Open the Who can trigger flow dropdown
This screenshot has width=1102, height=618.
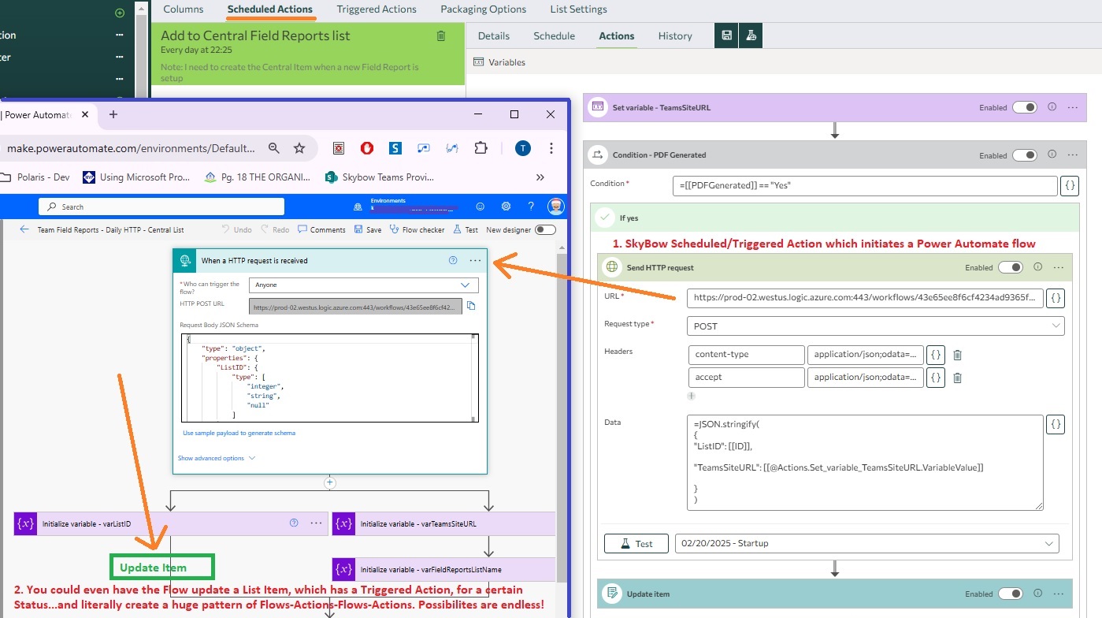363,285
